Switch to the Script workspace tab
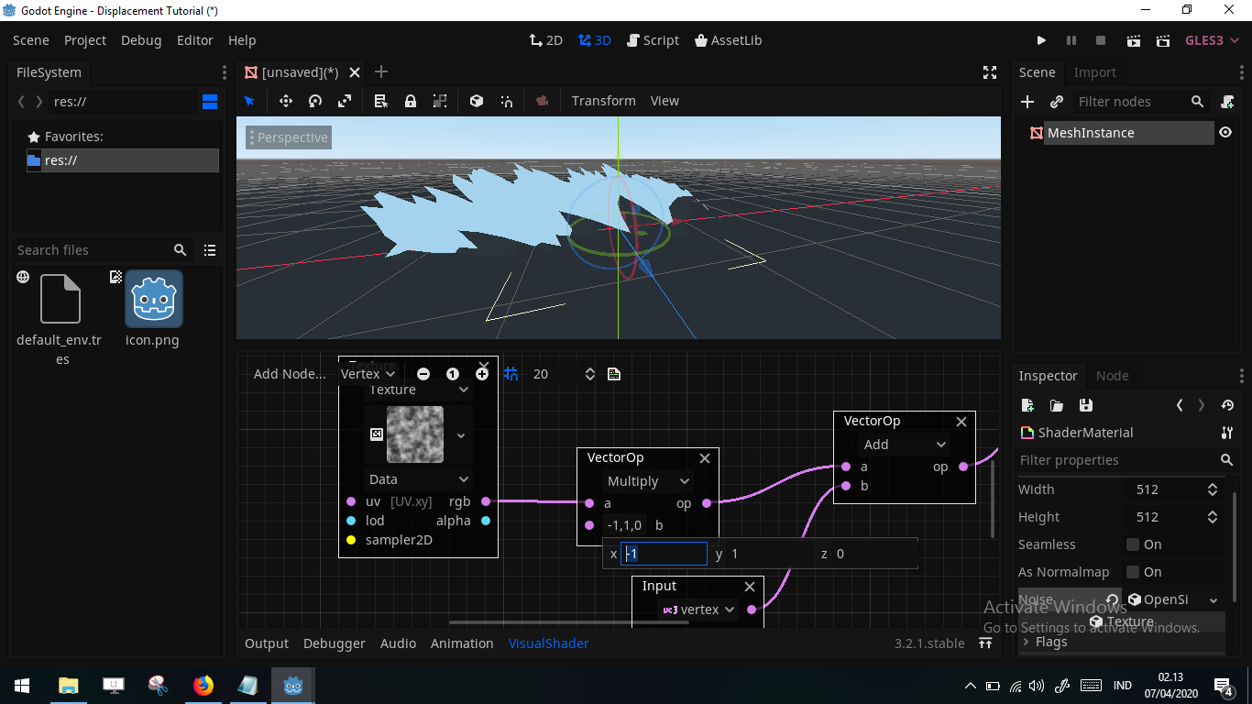The height and width of the screenshot is (704, 1252). click(653, 40)
